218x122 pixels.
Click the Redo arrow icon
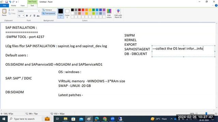[14, 2]
